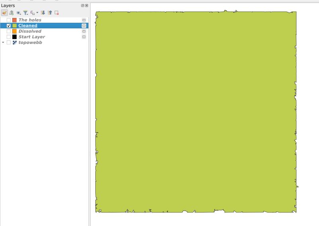
Task: Select the Start Layer name
Action: tap(32, 37)
